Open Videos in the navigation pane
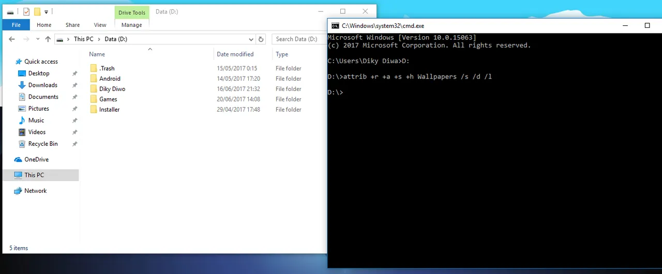The image size is (662, 274). (x=37, y=132)
